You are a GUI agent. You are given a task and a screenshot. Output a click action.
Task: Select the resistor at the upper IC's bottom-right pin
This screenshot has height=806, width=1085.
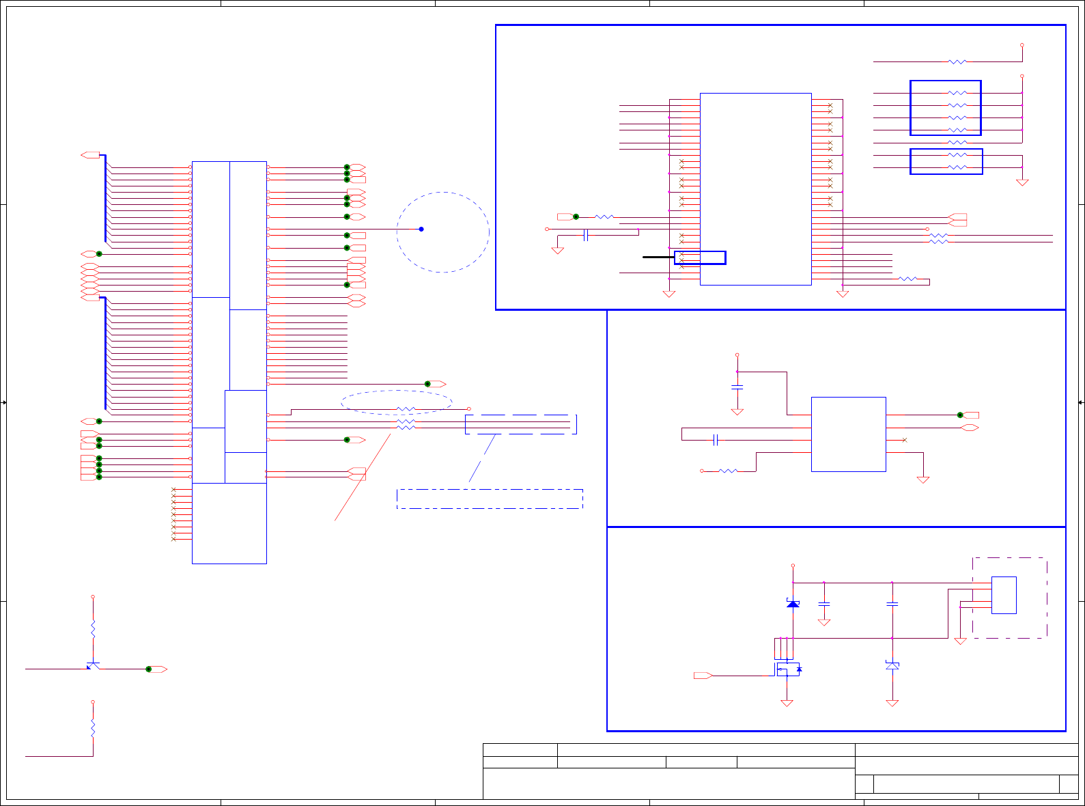(x=907, y=279)
